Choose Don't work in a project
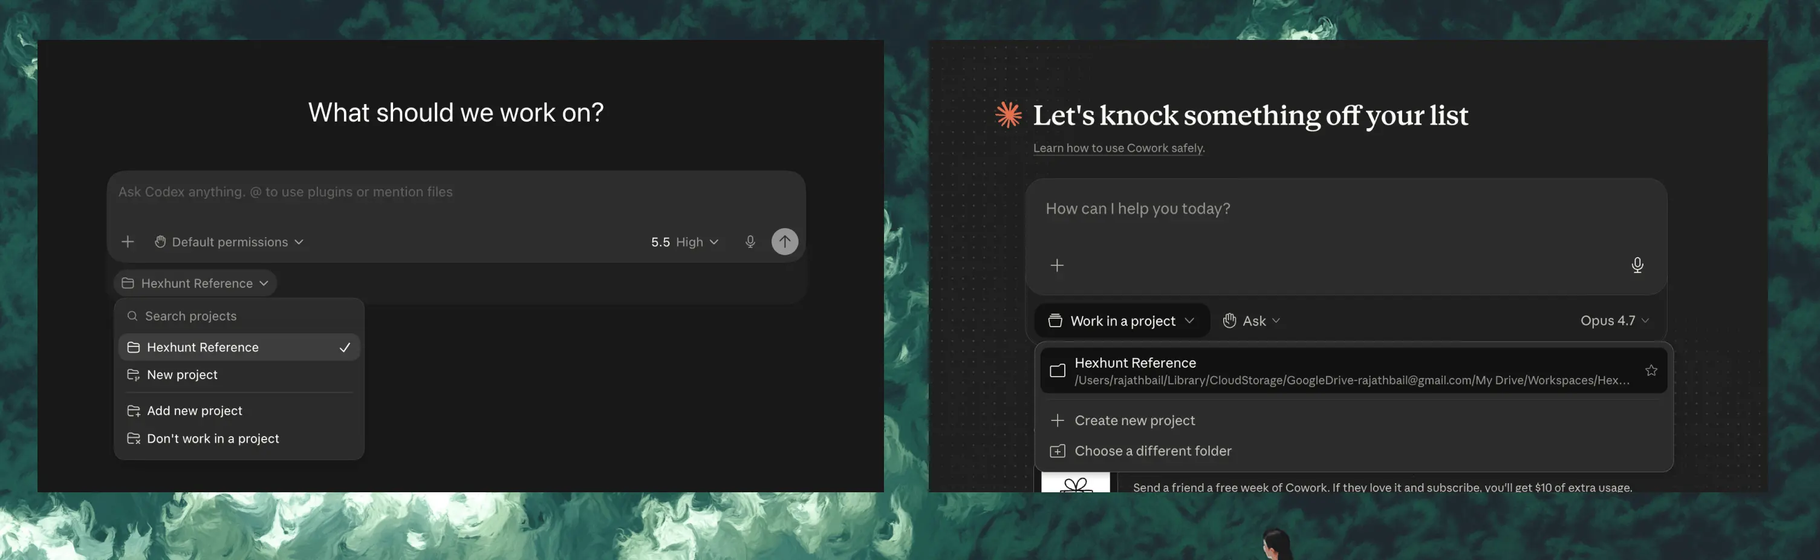1820x560 pixels. point(239,438)
